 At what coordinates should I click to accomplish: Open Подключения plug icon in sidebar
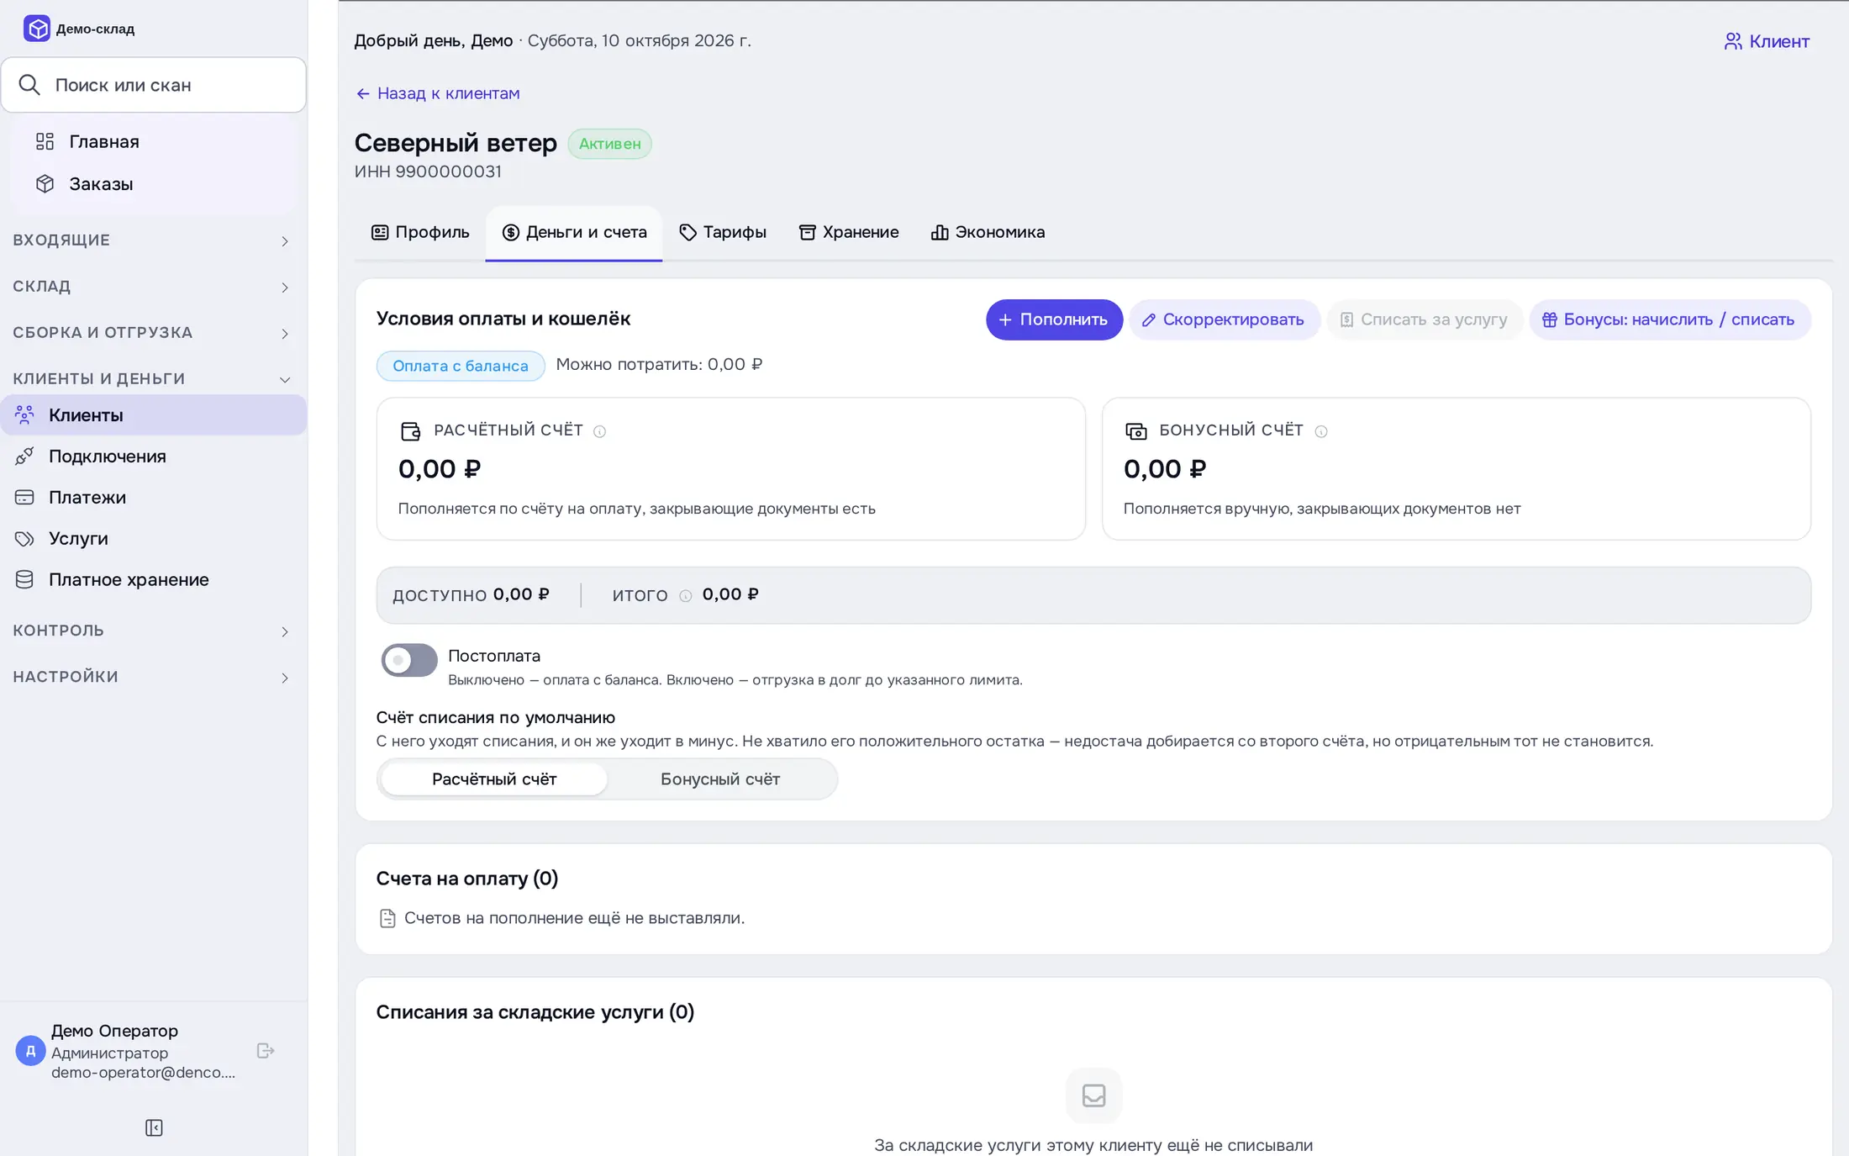tap(24, 456)
